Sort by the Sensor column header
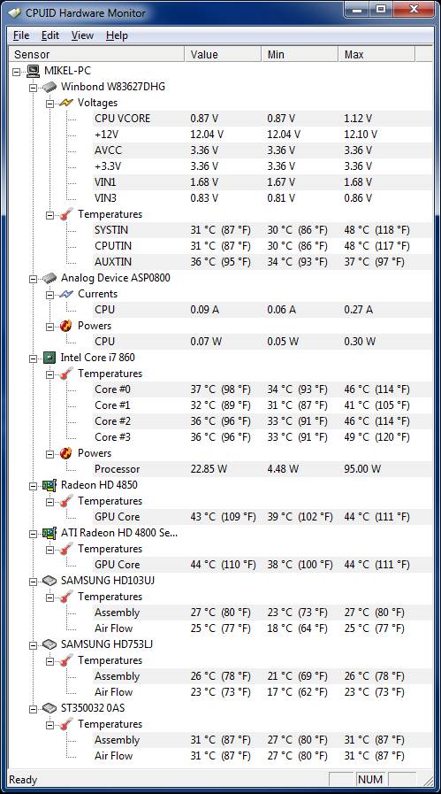Viewport: 441px width, 794px height. (x=97, y=54)
